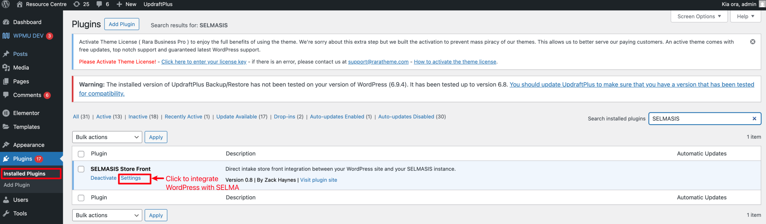The image size is (766, 224).
Task: Tick the SELMASIS Store Front checkbox
Action: pyautogui.click(x=81, y=169)
